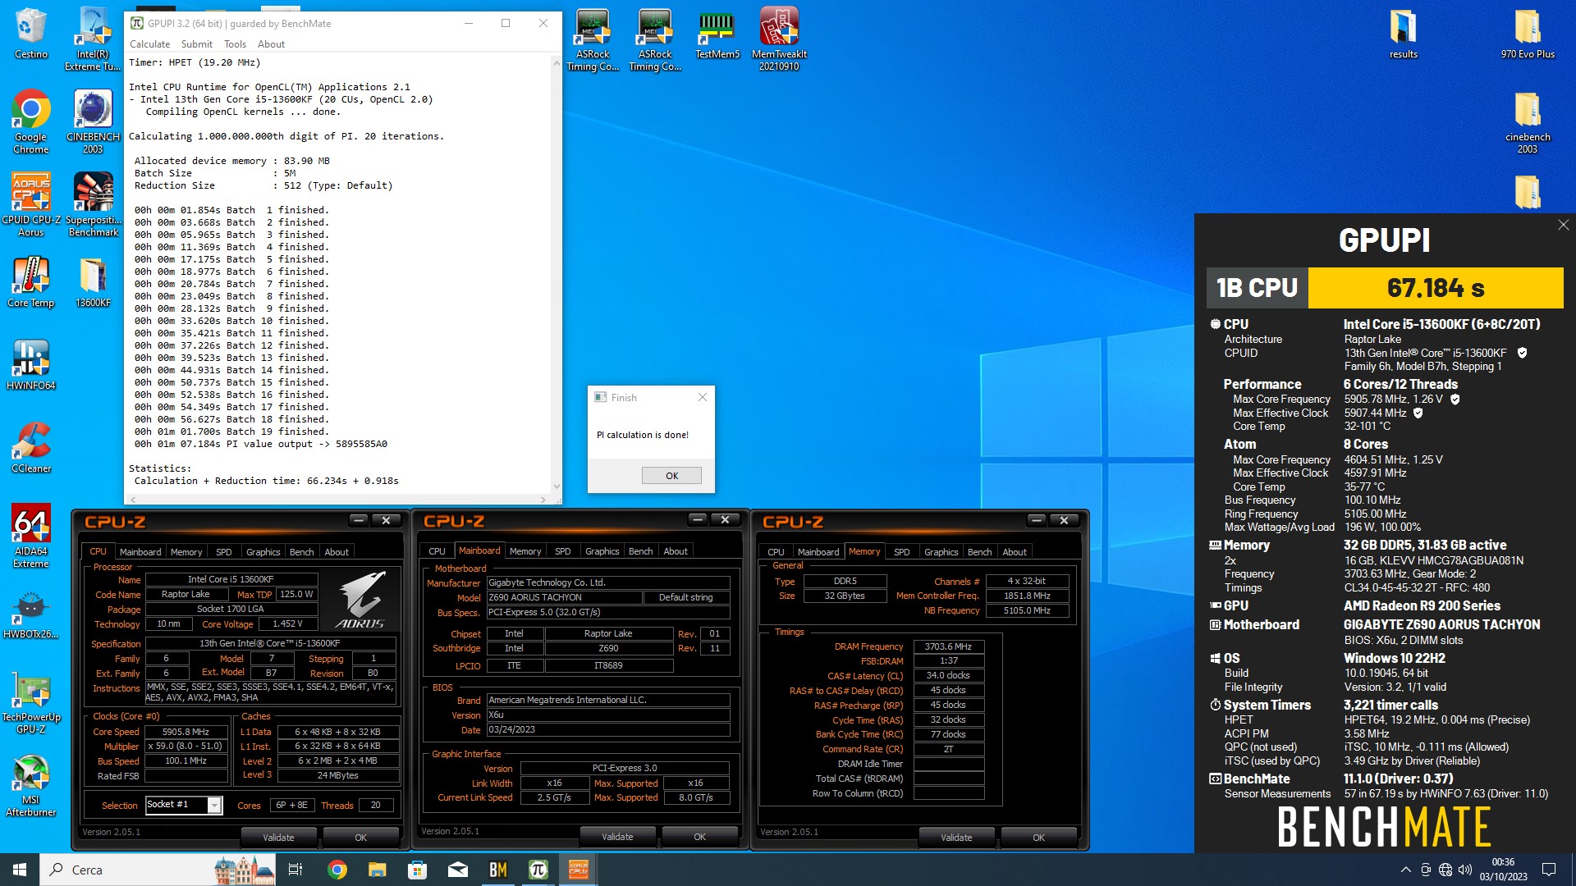This screenshot has height=886, width=1576.
Task: Show hidden tray icons chevron
Action: [x=1405, y=870]
